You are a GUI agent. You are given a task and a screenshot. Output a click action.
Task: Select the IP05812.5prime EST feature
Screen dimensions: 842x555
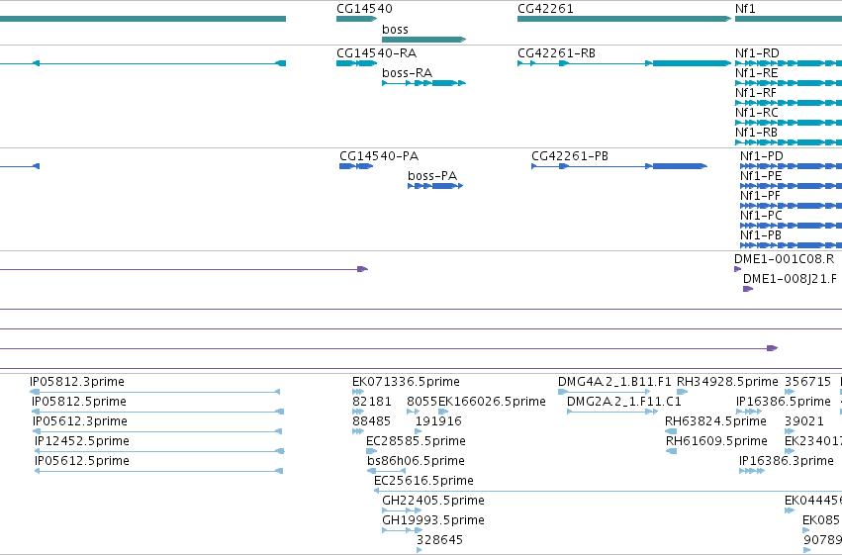[x=158, y=412]
